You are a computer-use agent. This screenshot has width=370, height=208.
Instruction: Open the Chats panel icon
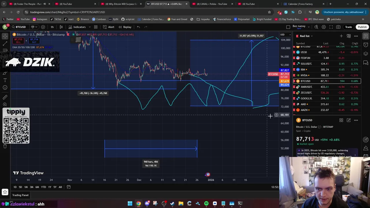coord(366,63)
